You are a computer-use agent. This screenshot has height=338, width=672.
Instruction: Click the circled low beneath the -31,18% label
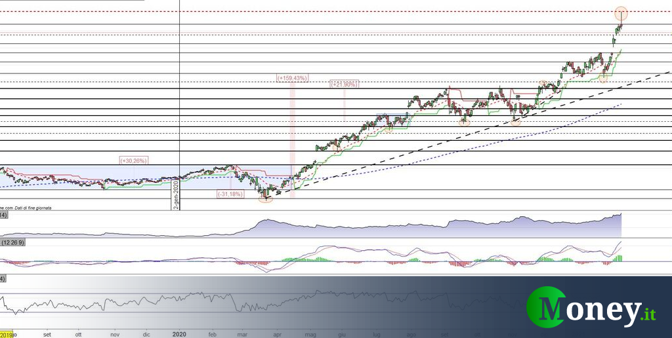[x=265, y=197]
